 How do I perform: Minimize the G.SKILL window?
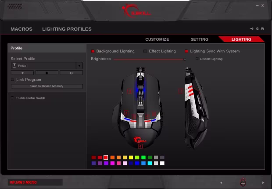(257, 6)
